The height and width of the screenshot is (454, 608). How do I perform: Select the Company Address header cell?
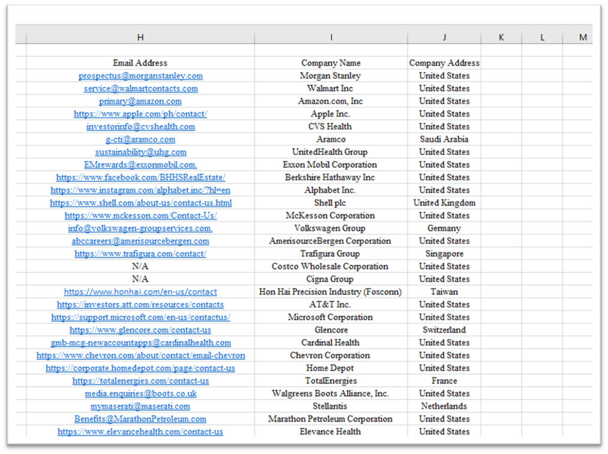pyautogui.click(x=444, y=63)
